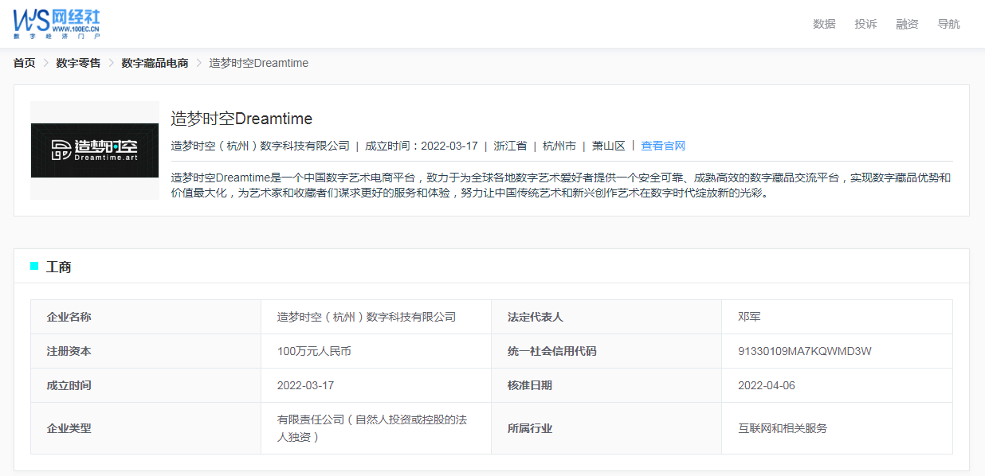Click the Dreamtime.art company logo thumbnail

(95, 150)
